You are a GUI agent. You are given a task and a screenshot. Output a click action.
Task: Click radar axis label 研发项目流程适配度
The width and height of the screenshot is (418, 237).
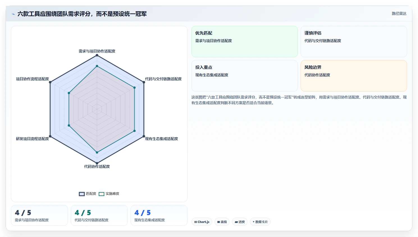(32, 139)
